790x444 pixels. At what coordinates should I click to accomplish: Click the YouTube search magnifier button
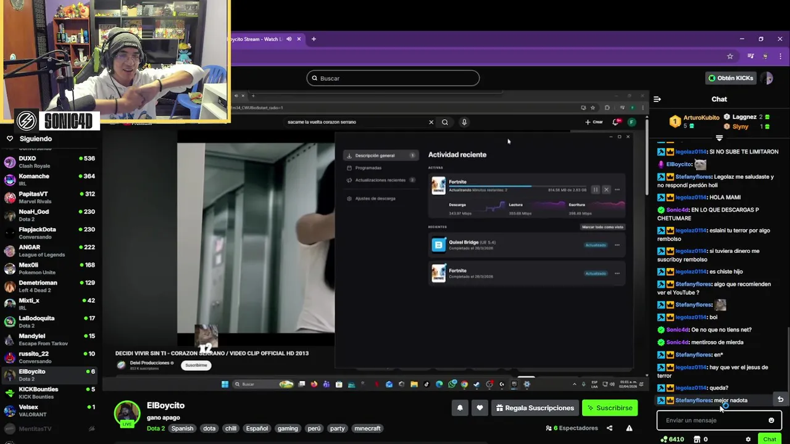coord(445,122)
